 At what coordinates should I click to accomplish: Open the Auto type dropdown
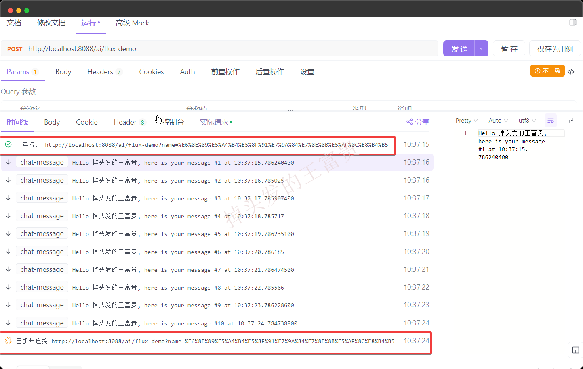pos(498,121)
